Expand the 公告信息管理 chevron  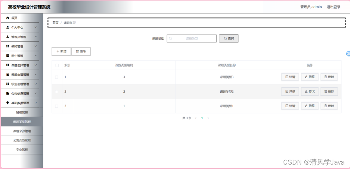pos(35,93)
